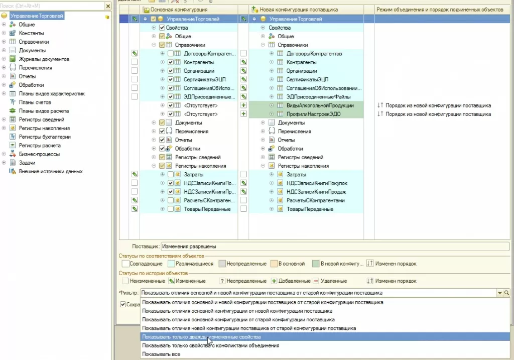Select the Планы счетов icon
Image resolution: width=514 pixels, height=360 pixels.
(x=13, y=102)
